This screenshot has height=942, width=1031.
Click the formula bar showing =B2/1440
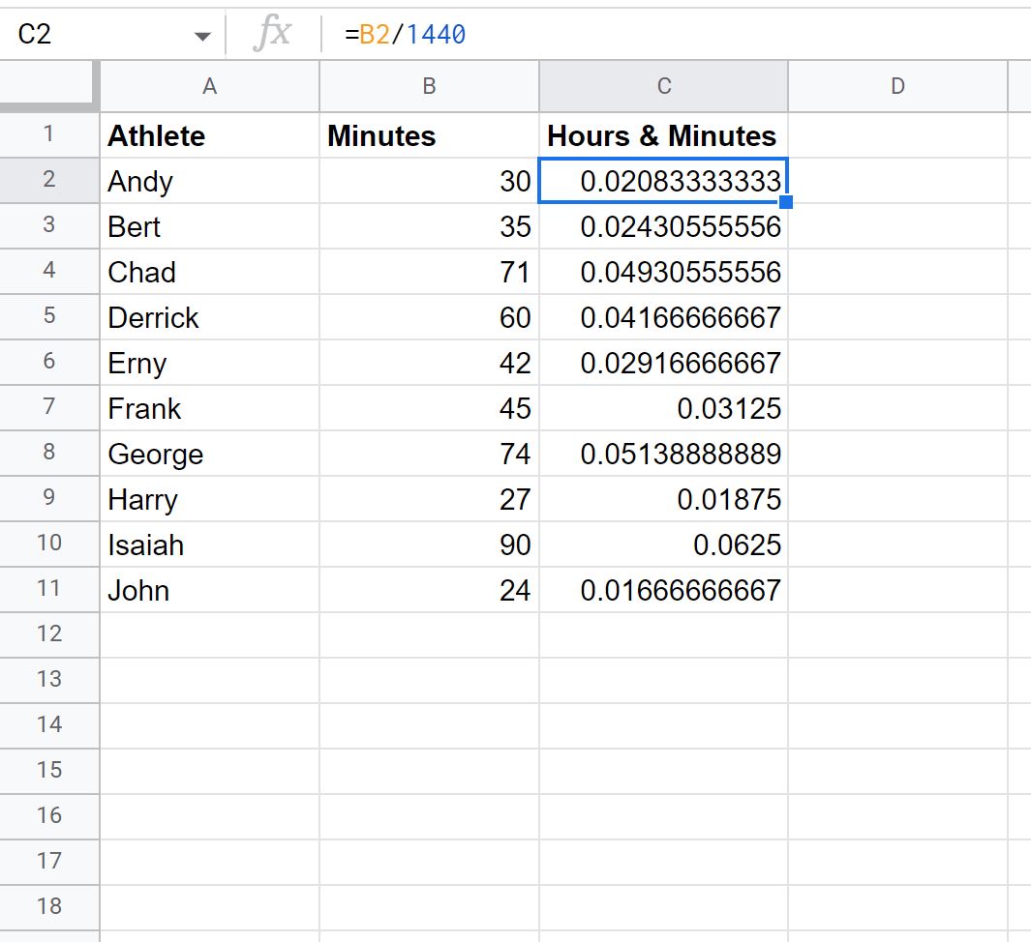coord(678,34)
